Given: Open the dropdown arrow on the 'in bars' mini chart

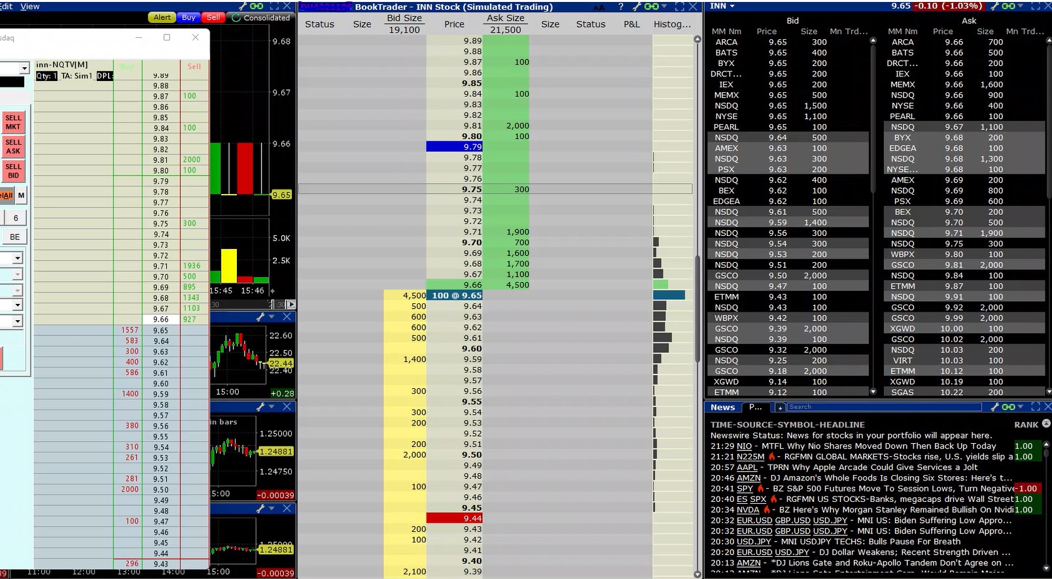Looking at the screenshot, I should (x=272, y=407).
